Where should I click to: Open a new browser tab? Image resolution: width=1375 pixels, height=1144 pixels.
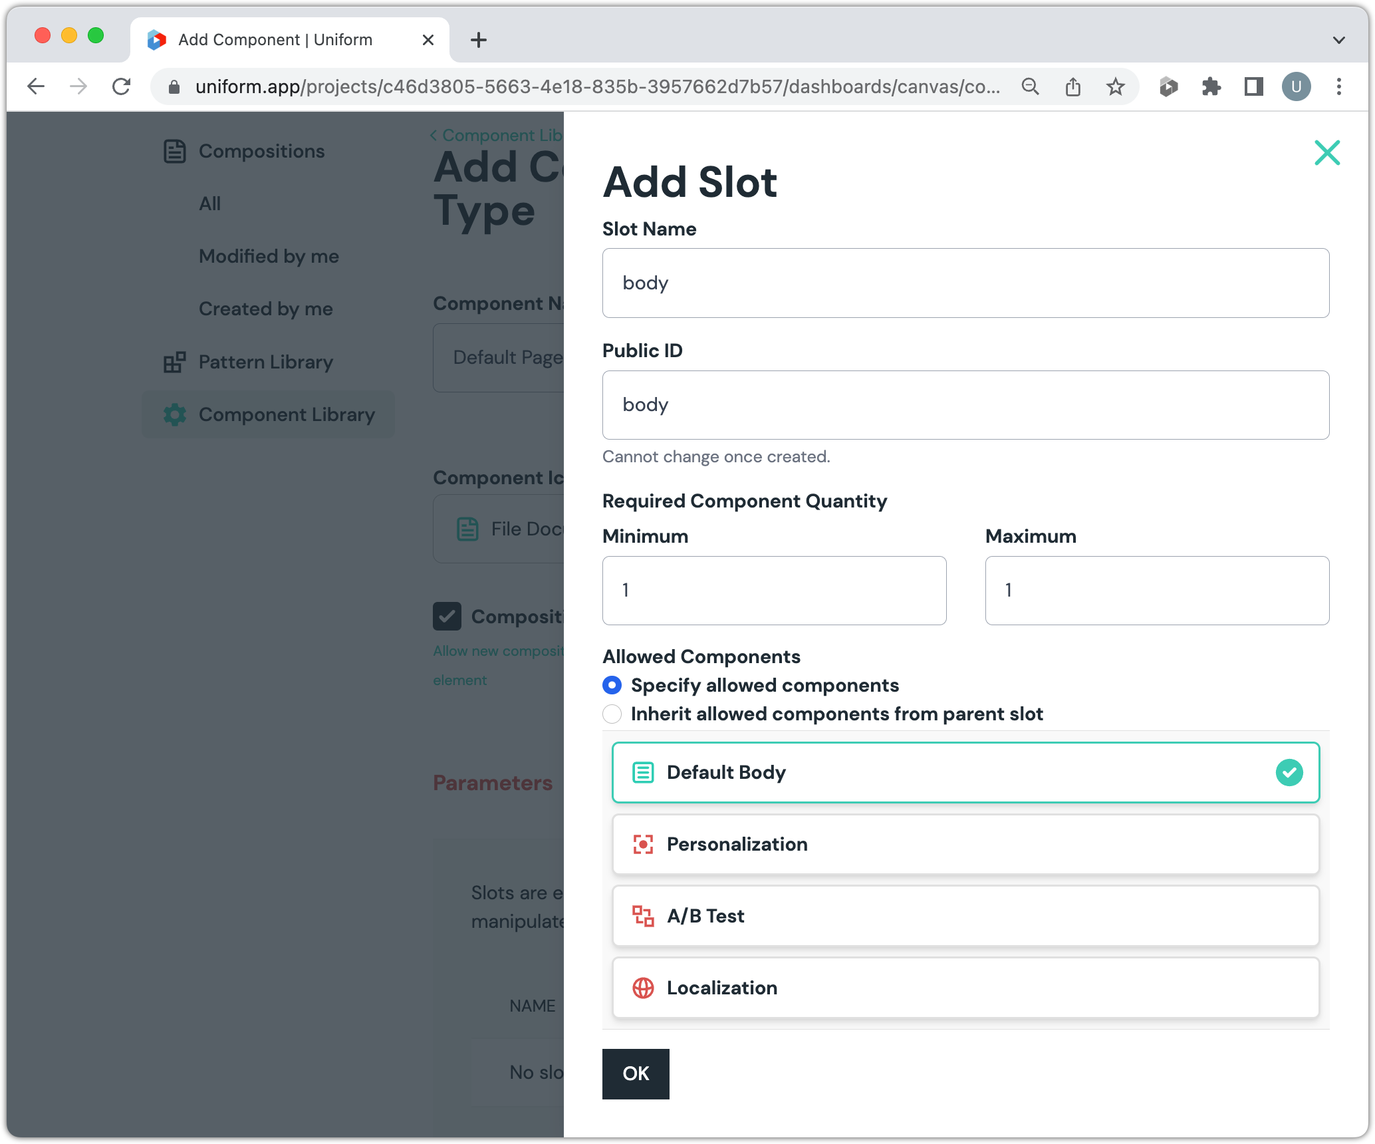point(478,40)
